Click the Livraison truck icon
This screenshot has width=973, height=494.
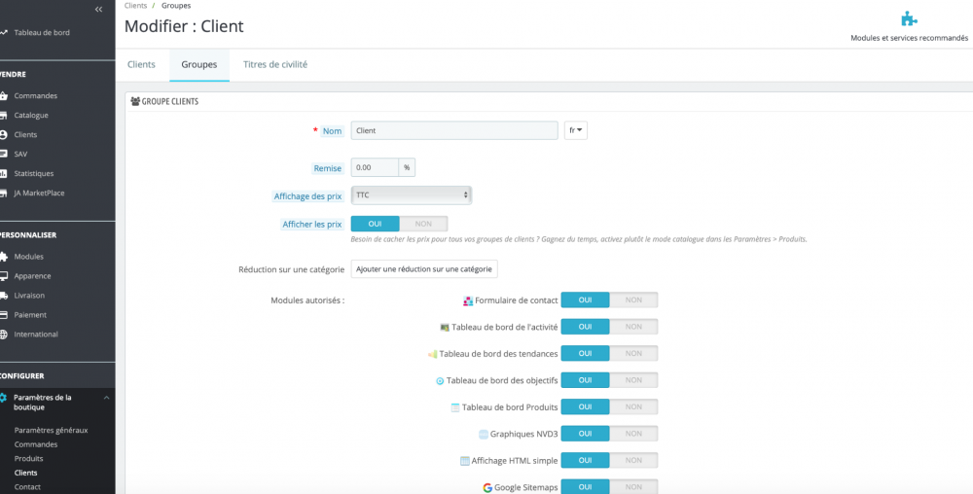tap(3, 296)
